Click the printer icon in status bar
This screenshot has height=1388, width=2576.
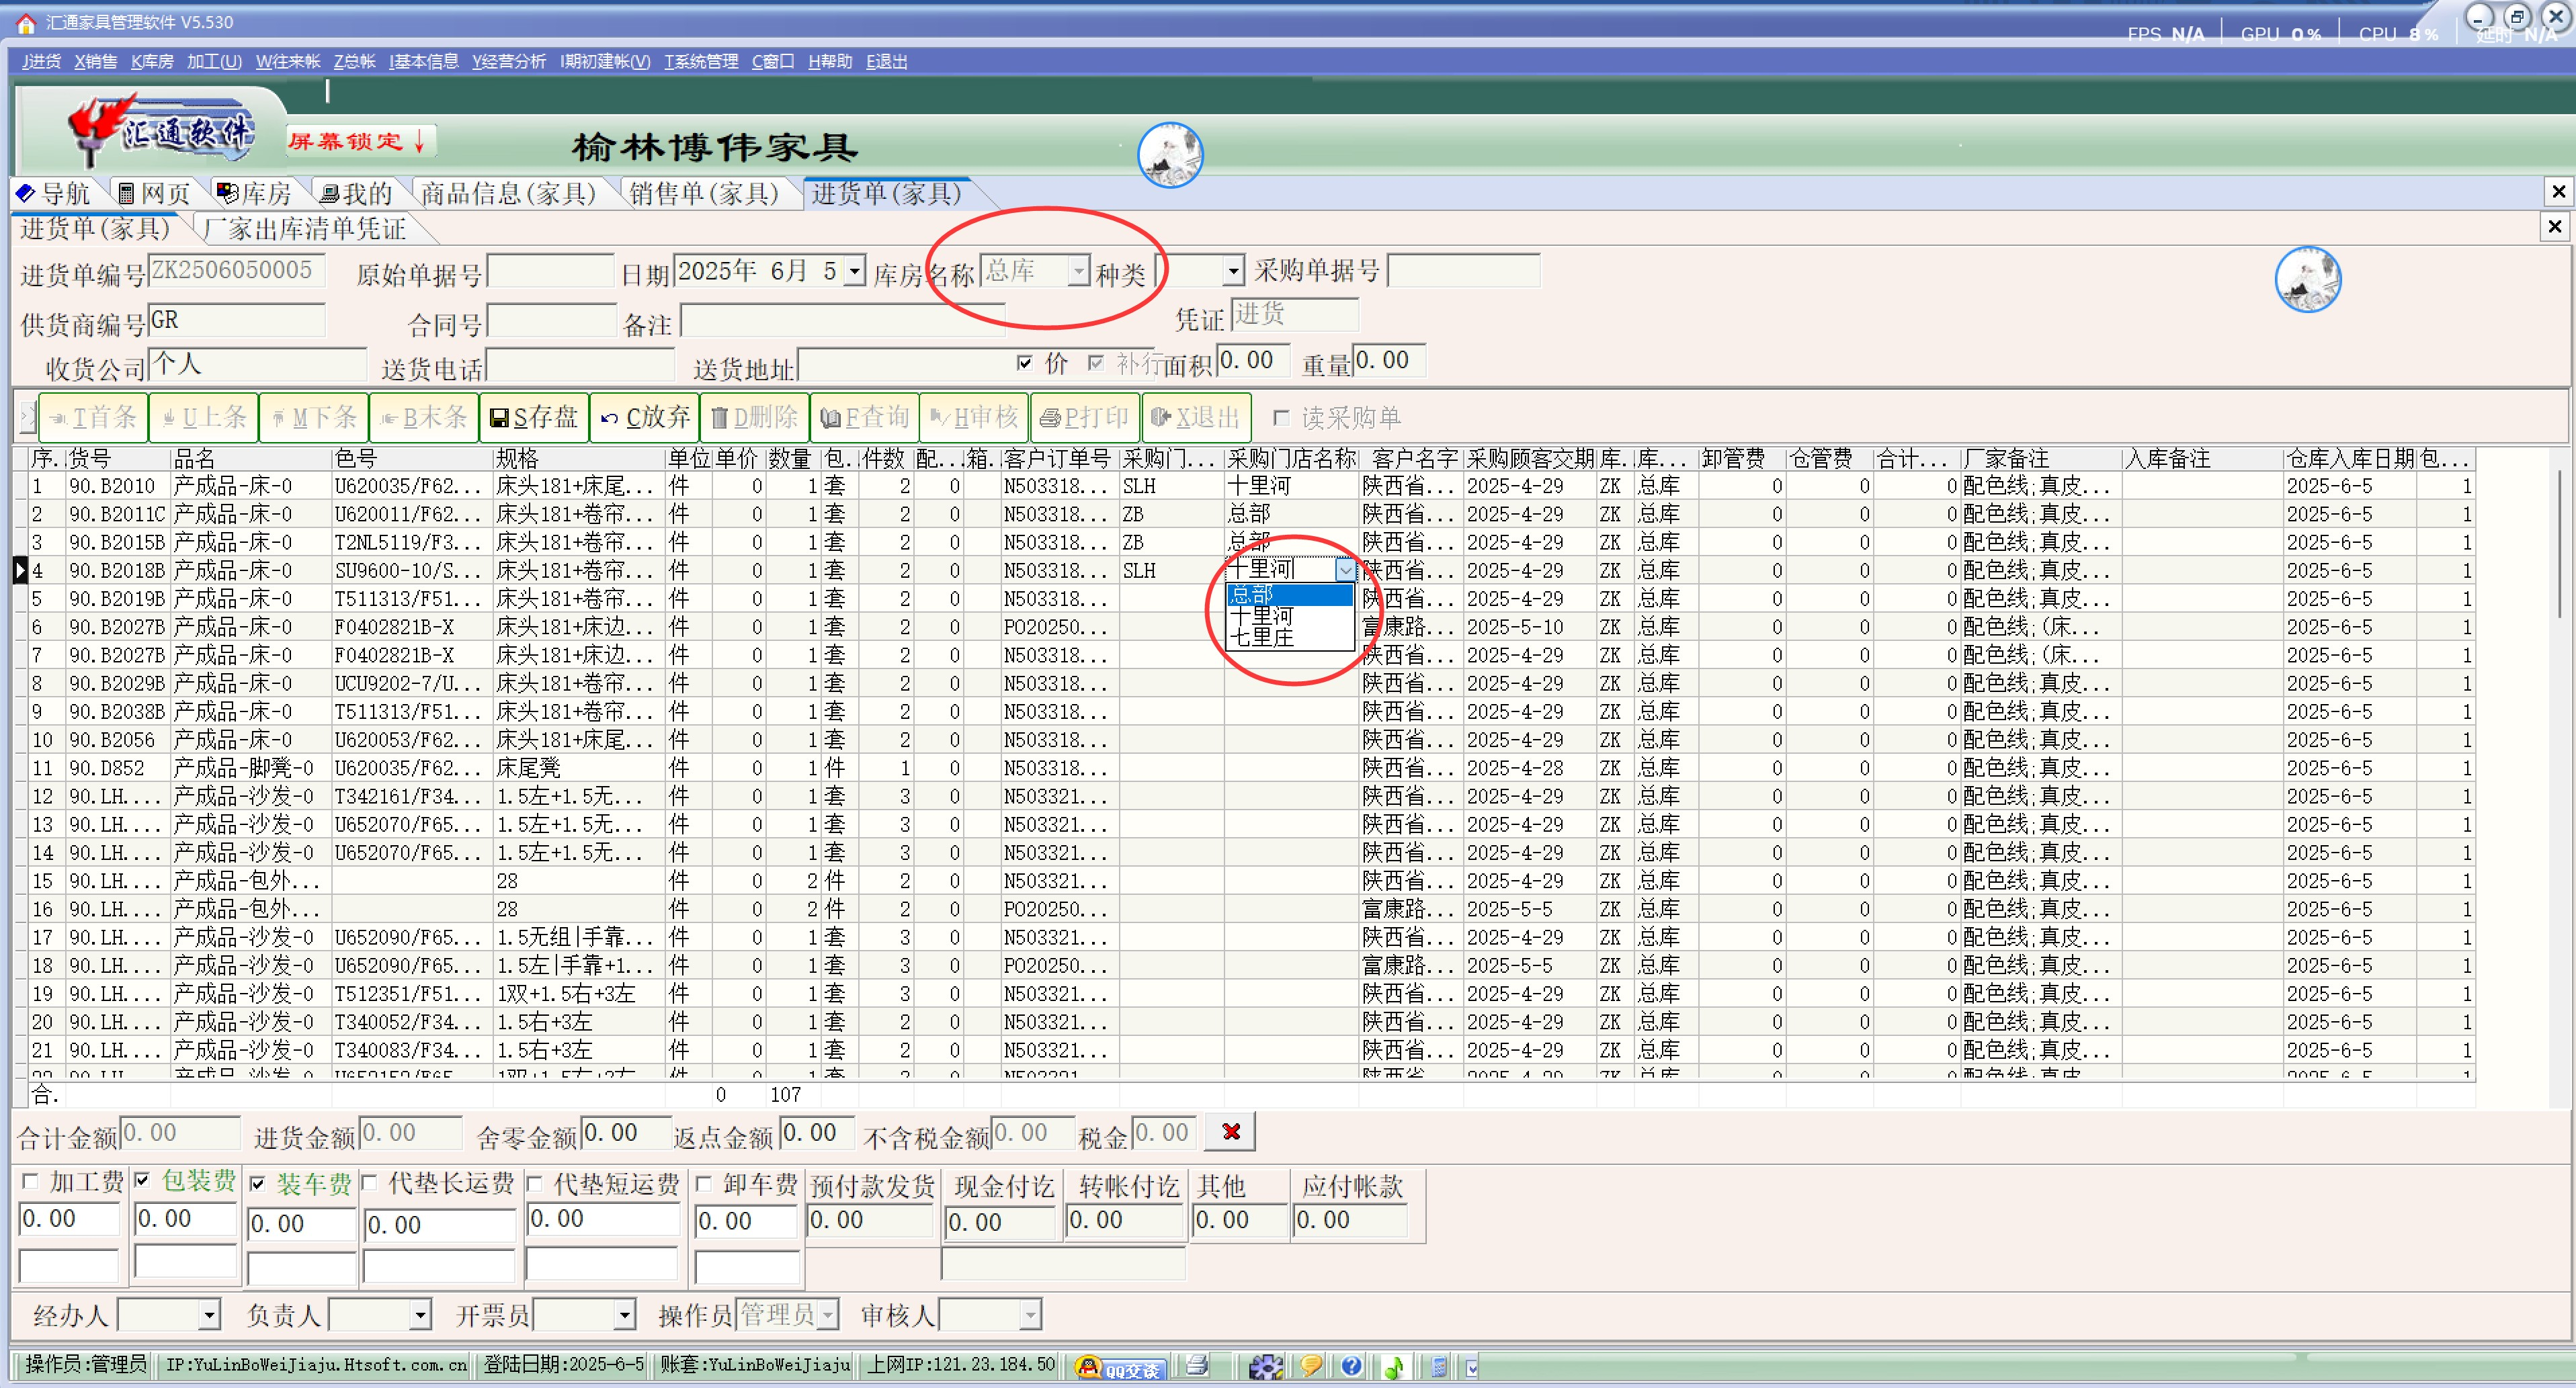1196,1365
